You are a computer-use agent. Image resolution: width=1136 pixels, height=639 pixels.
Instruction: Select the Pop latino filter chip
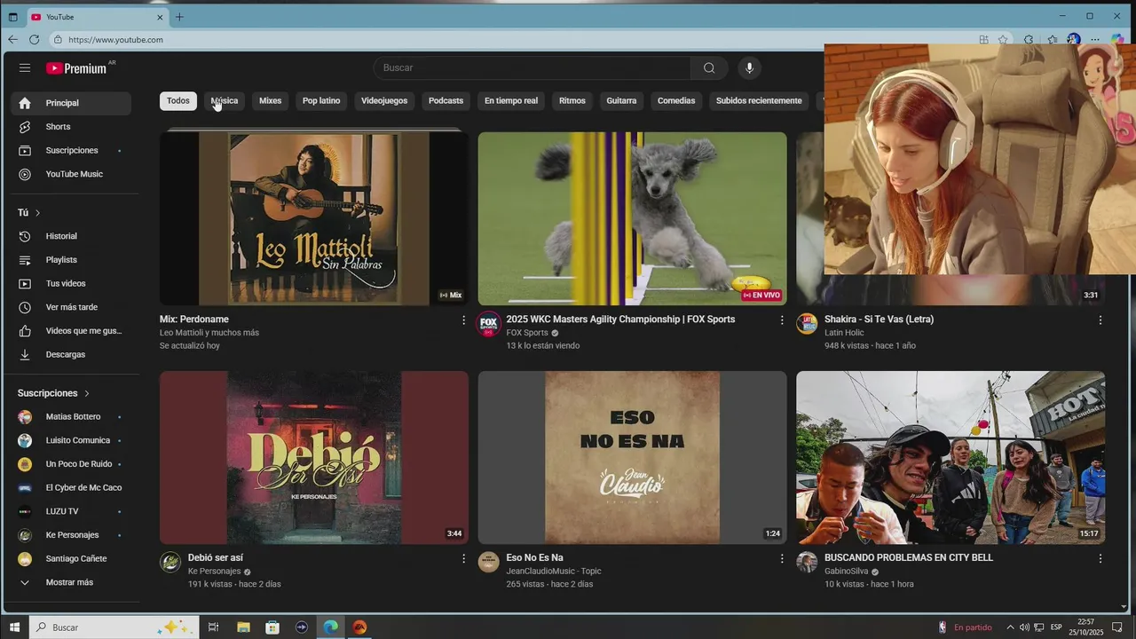pyautogui.click(x=321, y=101)
